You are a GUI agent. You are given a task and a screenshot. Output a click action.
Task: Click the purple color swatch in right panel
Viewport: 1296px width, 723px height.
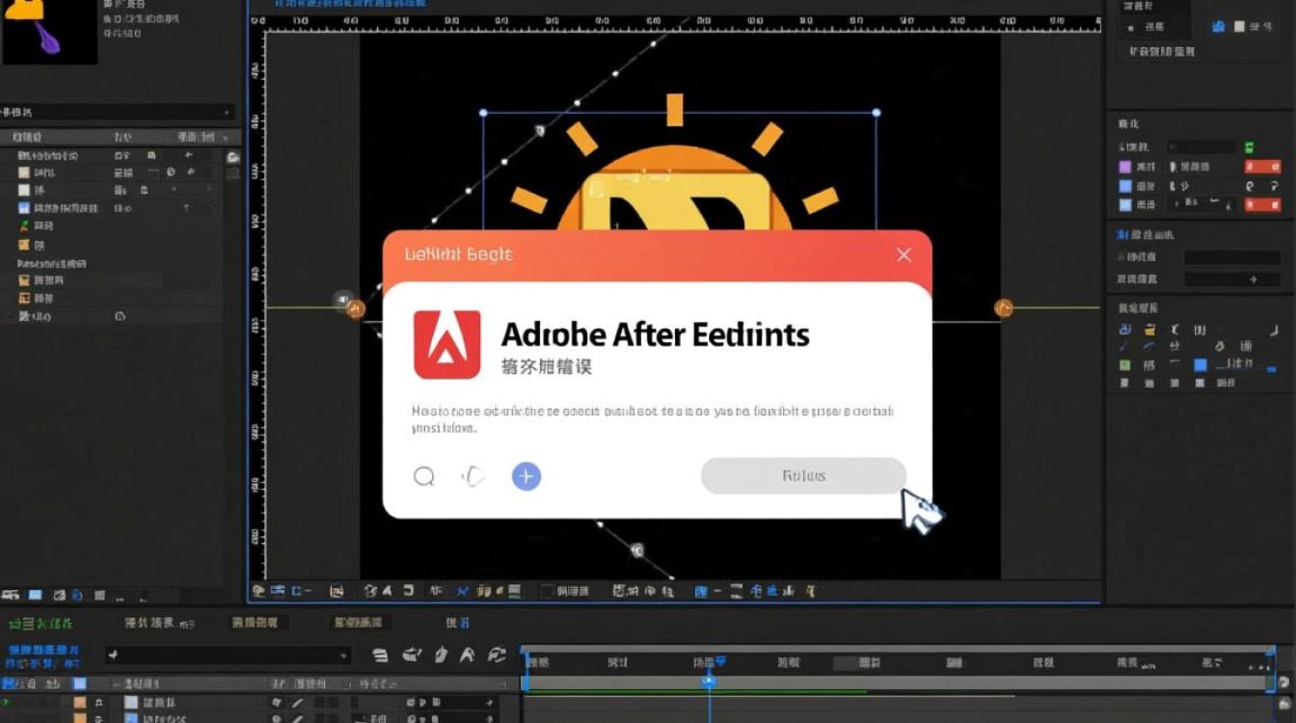1124,166
